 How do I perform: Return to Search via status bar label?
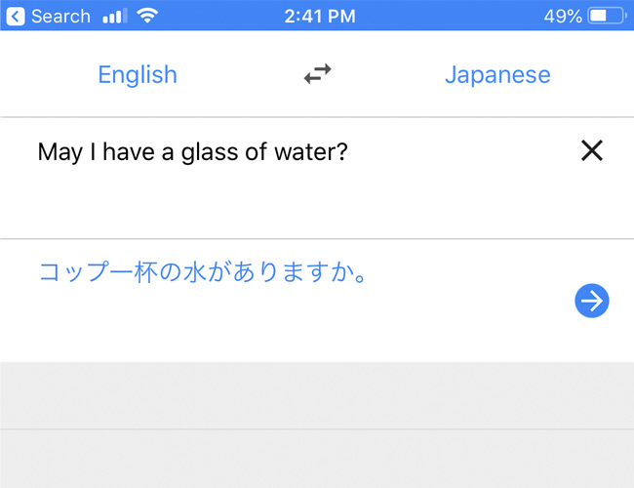click(x=60, y=17)
